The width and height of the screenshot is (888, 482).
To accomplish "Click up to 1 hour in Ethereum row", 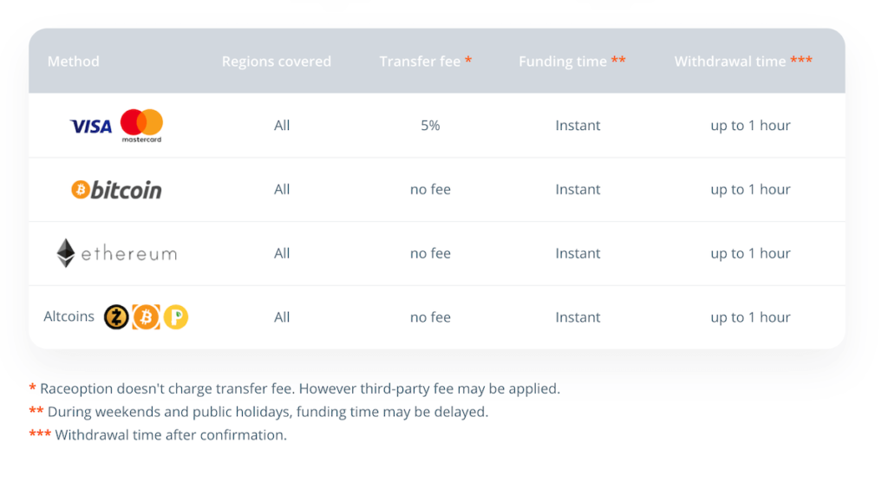I will pos(750,253).
